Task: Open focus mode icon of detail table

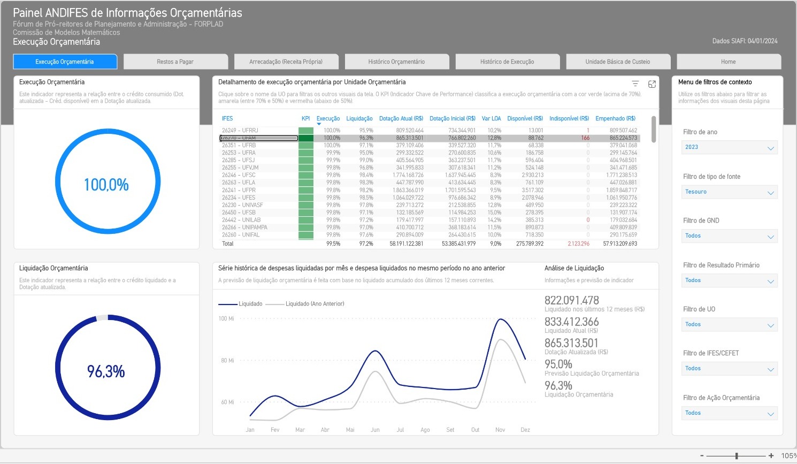Action: (x=652, y=84)
